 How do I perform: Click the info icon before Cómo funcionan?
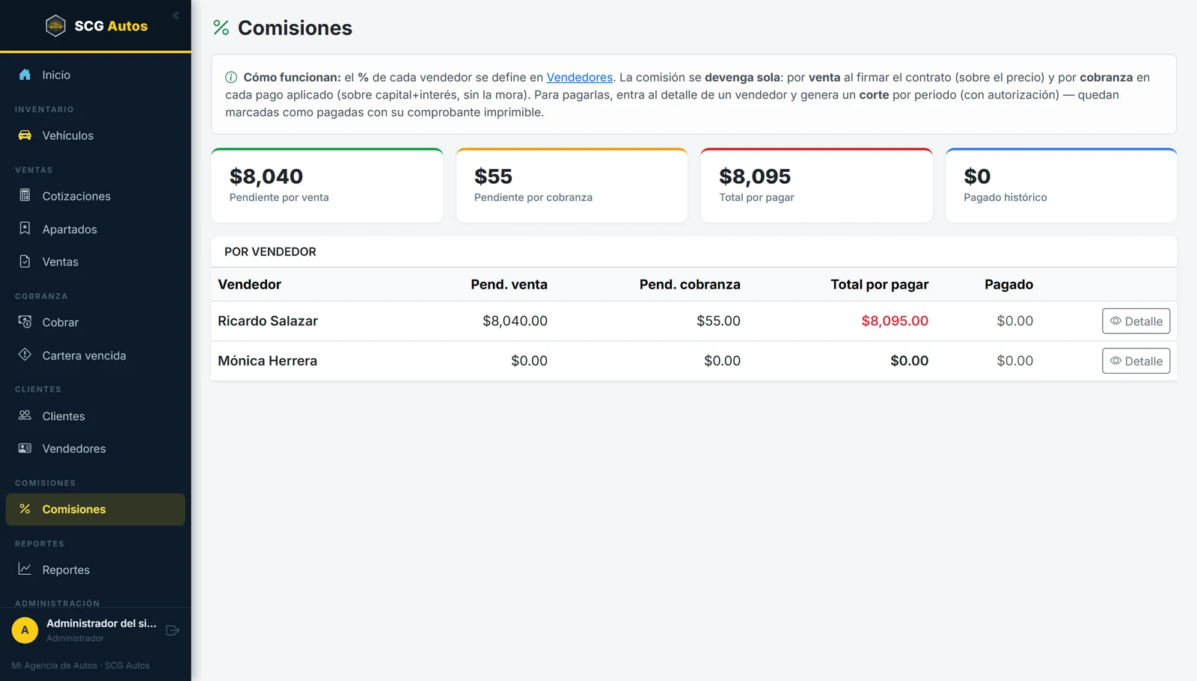point(231,77)
